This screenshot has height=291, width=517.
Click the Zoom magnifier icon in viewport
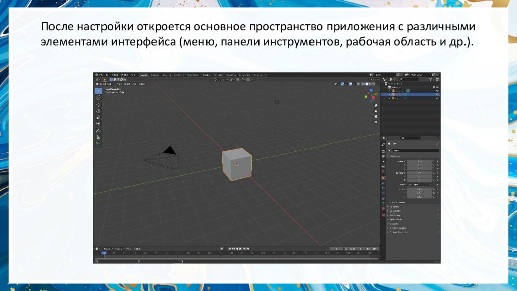pyautogui.click(x=376, y=105)
